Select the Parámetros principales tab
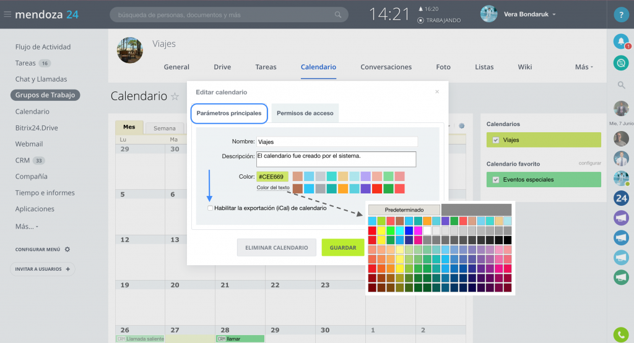The width and height of the screenshot is (634, 343). pos(229,113)
